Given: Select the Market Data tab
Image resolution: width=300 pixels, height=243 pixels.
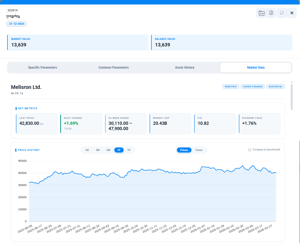Looking at the screenshot, I should click(x=256, y=68).
